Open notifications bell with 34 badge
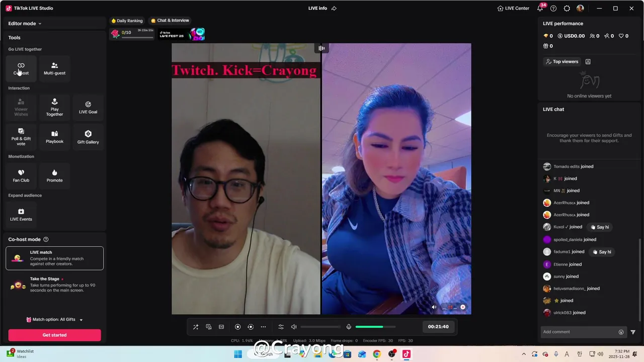Screen dimensions: 644x362 click(540, 8)
